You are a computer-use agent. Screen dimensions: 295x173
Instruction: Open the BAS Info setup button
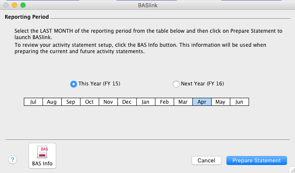click(x=42, y=156)
